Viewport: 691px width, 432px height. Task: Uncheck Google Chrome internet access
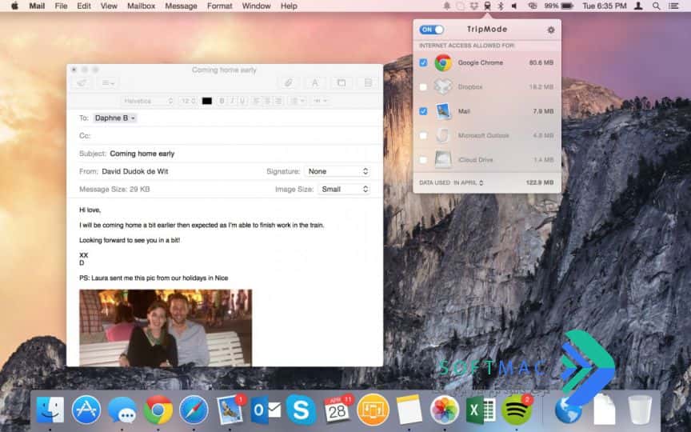[x=423, y=62]
